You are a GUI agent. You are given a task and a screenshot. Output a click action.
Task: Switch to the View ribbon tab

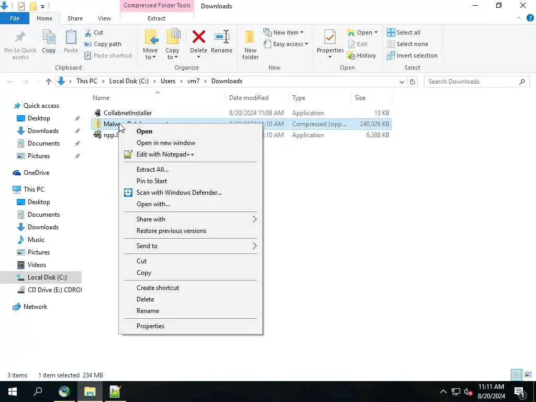tap(104, 18)
